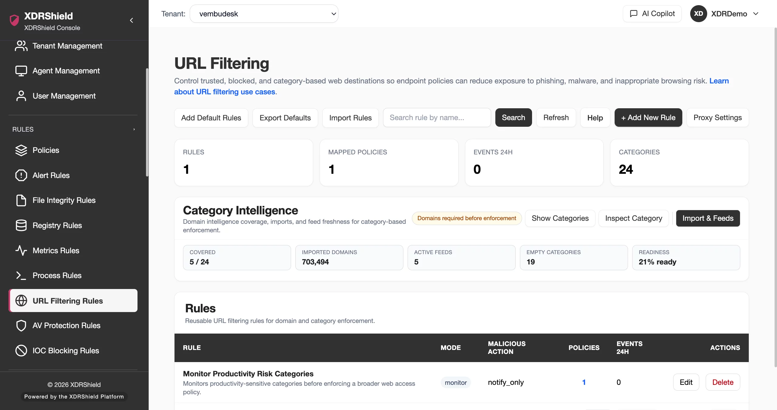
Task: Click the Policies layers icon
Action: 21,150
